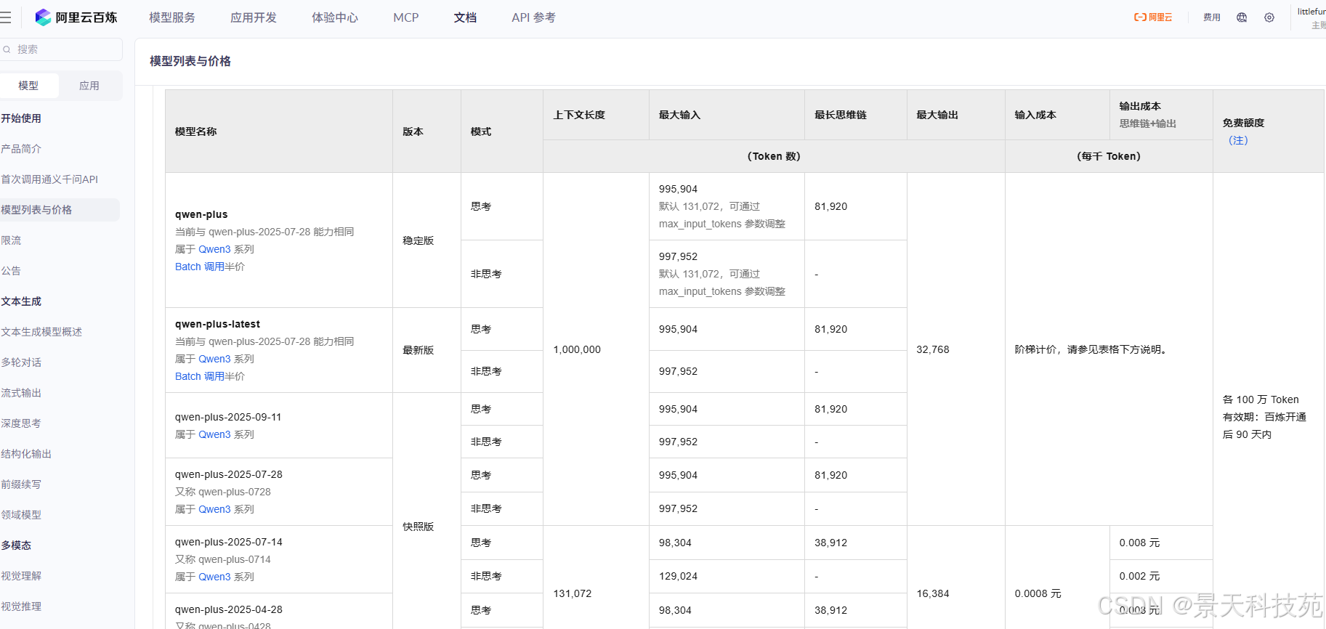
Task: Click Qwen3 link under qwen-plus-2025-07-28
Action: tap(214, 509)
